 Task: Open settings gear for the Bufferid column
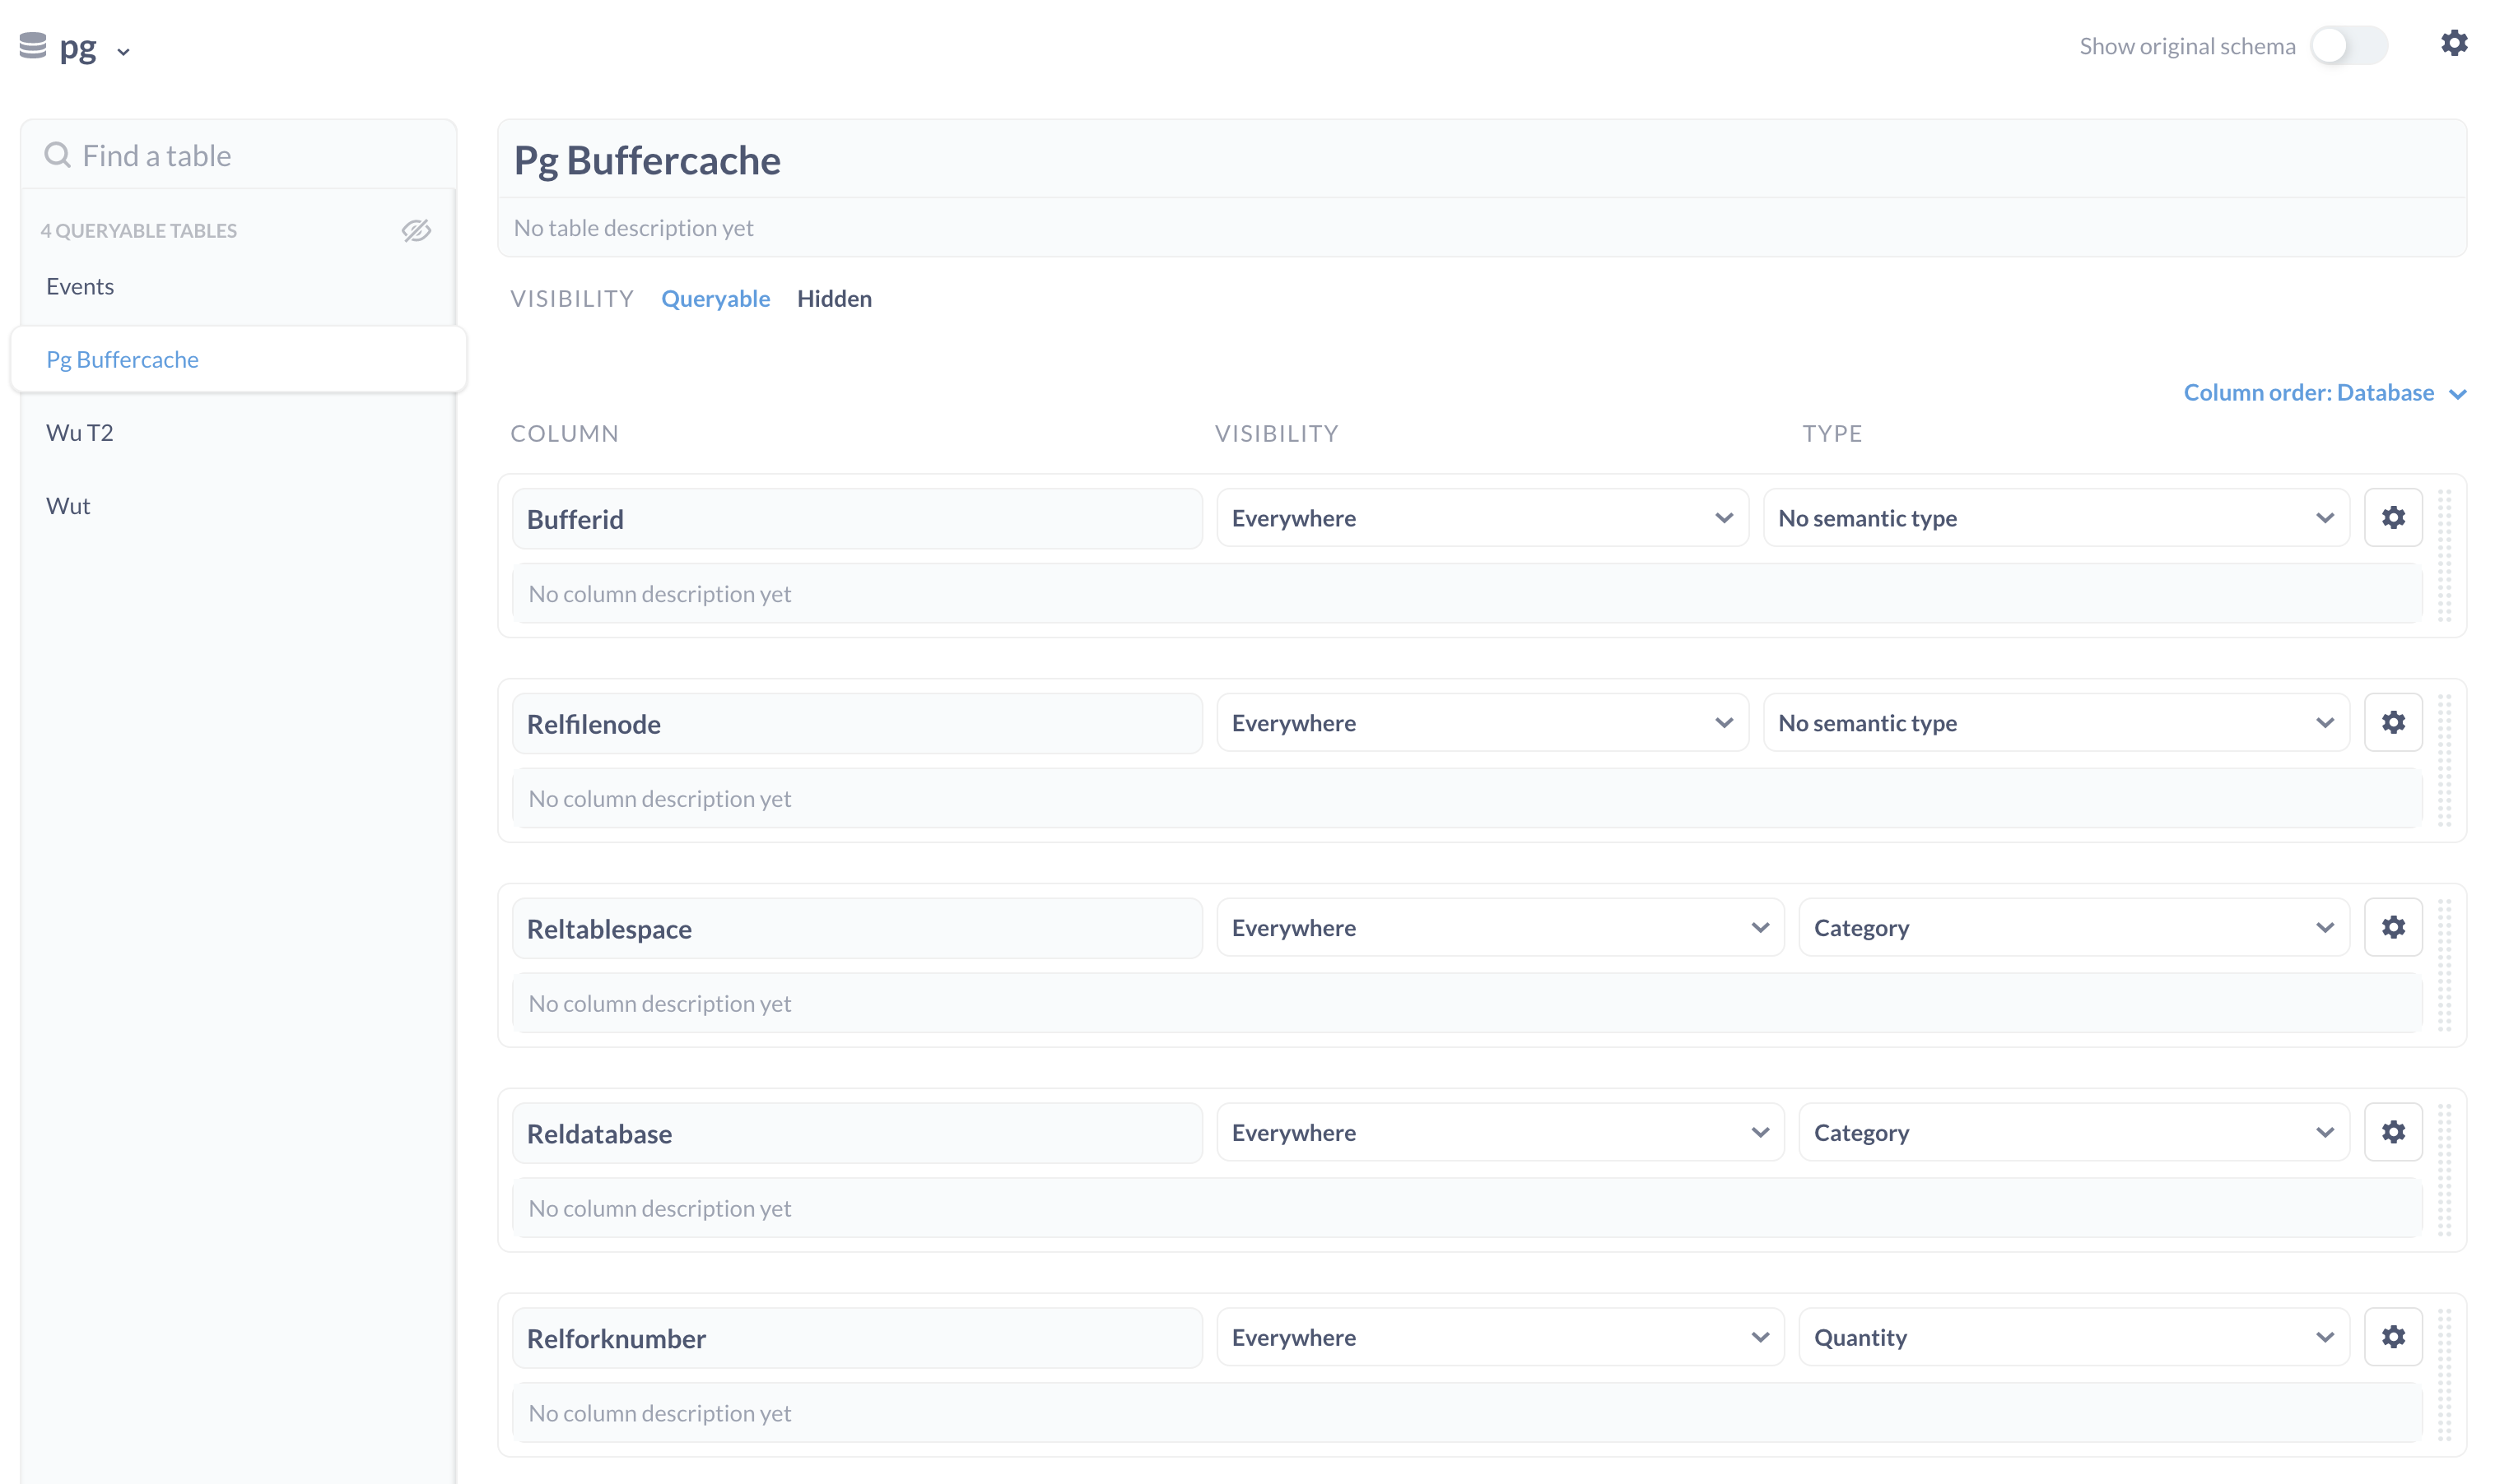[2393, 517]
